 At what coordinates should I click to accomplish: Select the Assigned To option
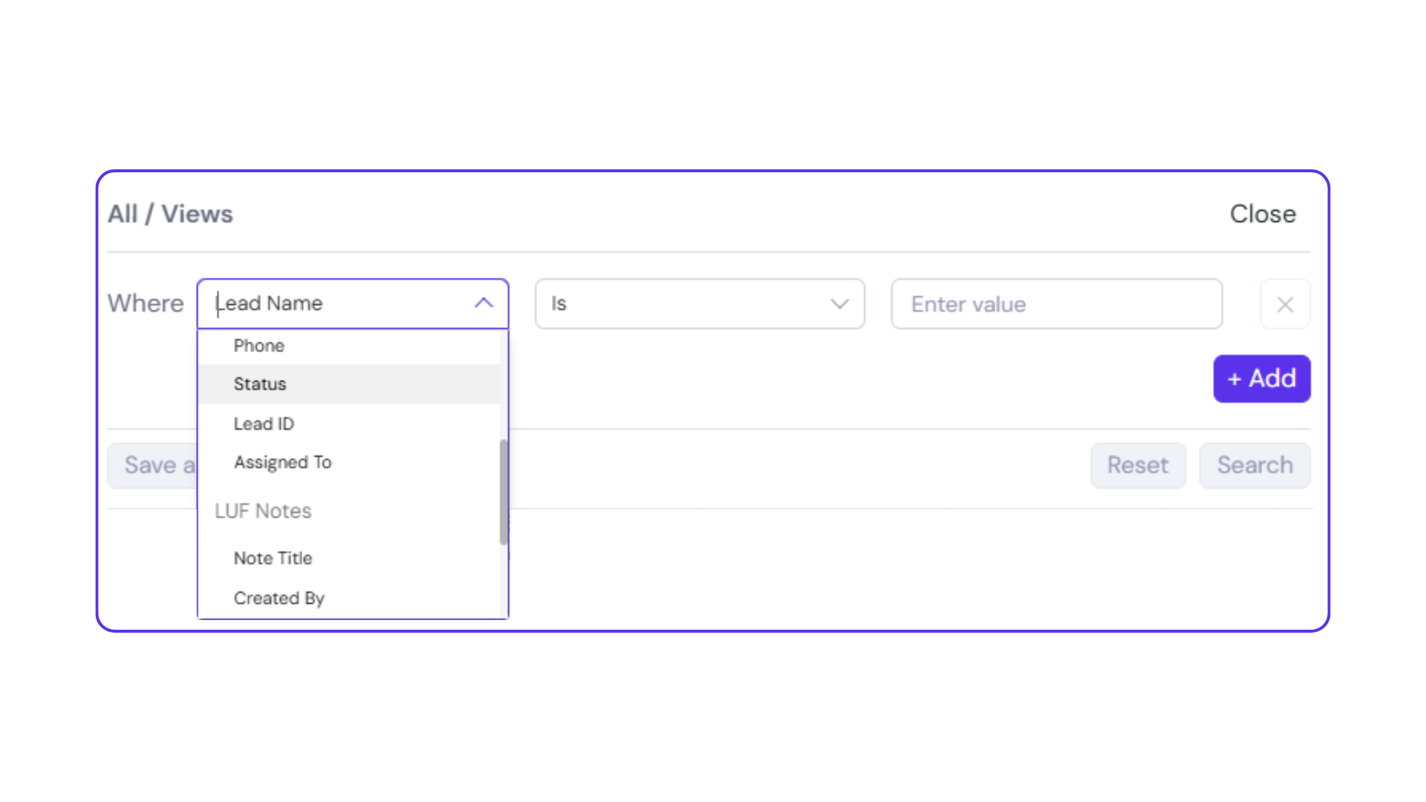tap(282, 463)
